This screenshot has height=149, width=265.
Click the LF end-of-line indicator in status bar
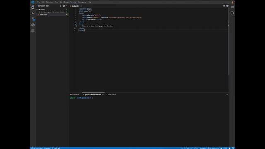(x=191, y=148)
